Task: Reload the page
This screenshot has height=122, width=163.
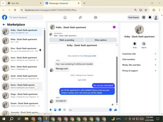Action: pos(15,10)
